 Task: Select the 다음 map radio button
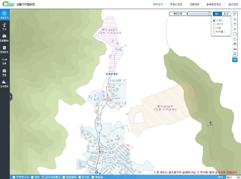[x=215, y=28]
